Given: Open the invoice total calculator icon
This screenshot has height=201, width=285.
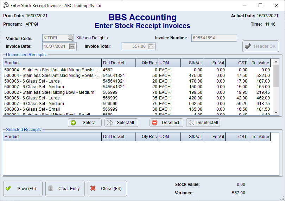Looking at the screenshot, I should pos(151,46).
